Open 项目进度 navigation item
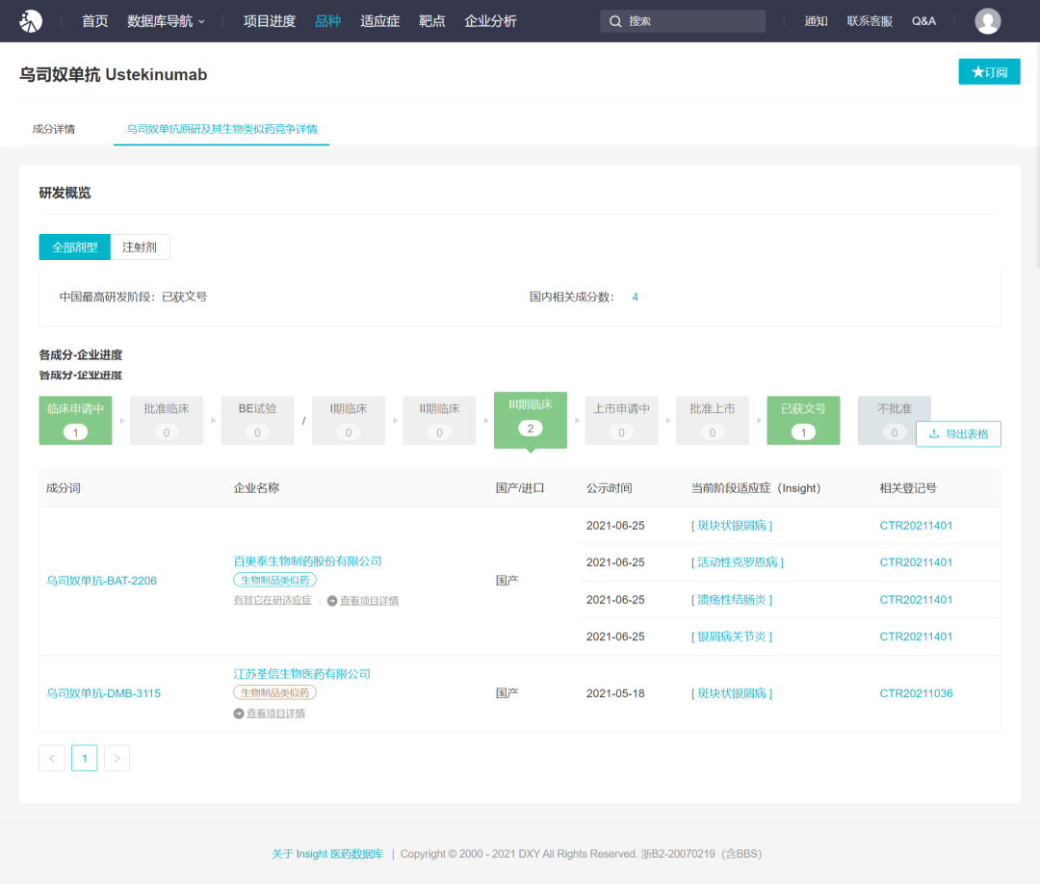 [x=270, y=21]
